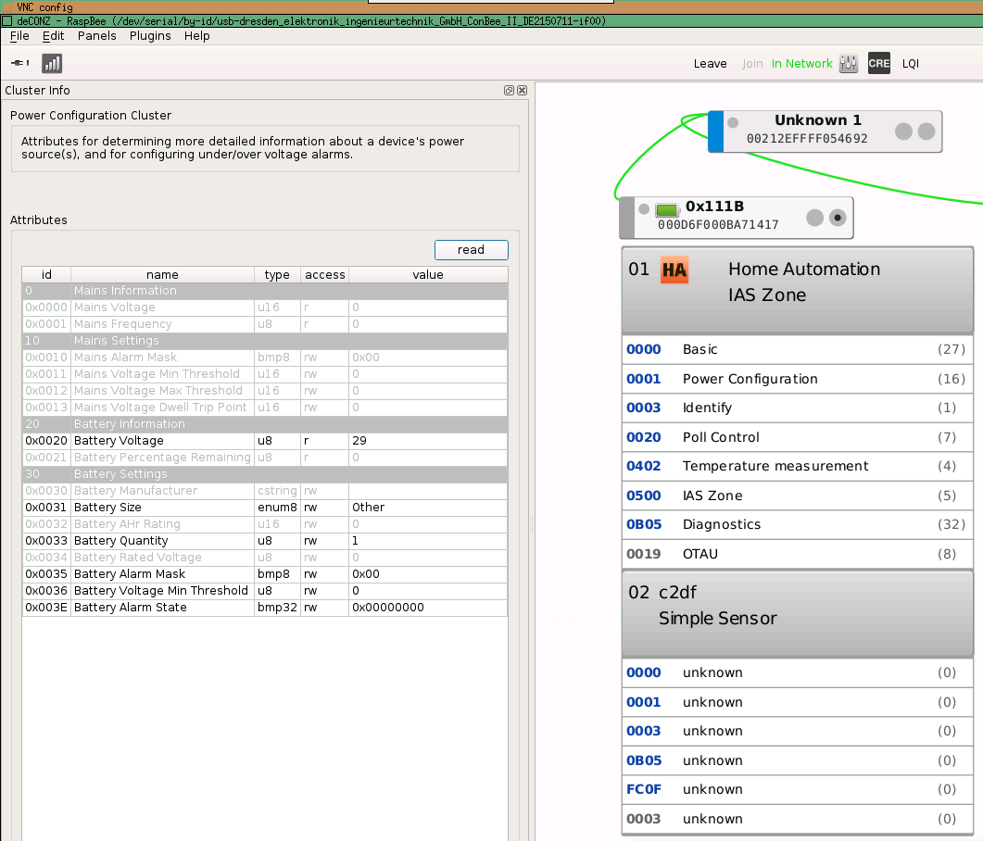This screenshot has height=841, width=983.
Task: Click the blue handle of Unknown 1 node
Action: (716, 132)
